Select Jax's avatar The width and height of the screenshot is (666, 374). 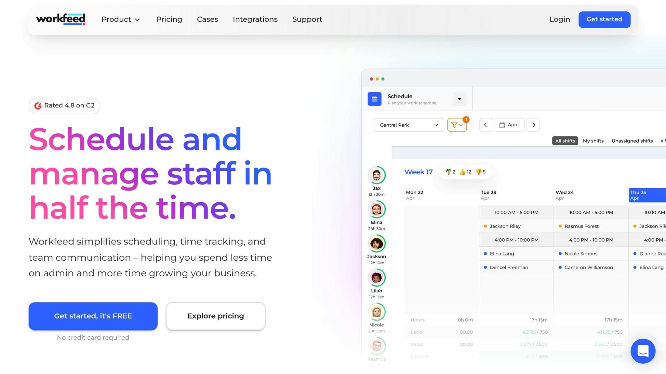pos(377,175)
